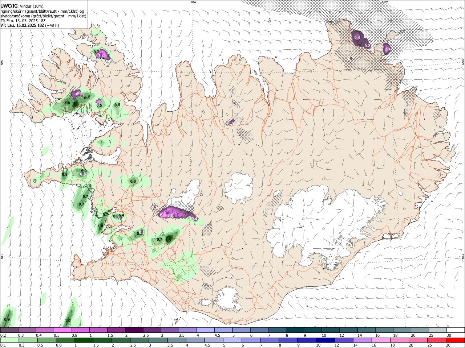Click the pale green '0.1' swatch in the rain legend
Screen dimensions: 465x348
9,340
